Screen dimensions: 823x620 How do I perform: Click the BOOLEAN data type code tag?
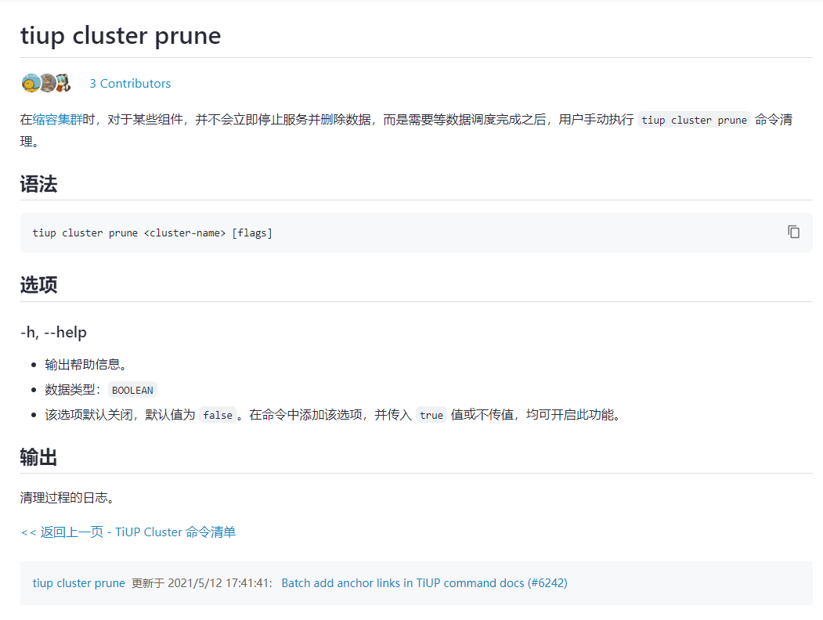(x=133, y=390)
